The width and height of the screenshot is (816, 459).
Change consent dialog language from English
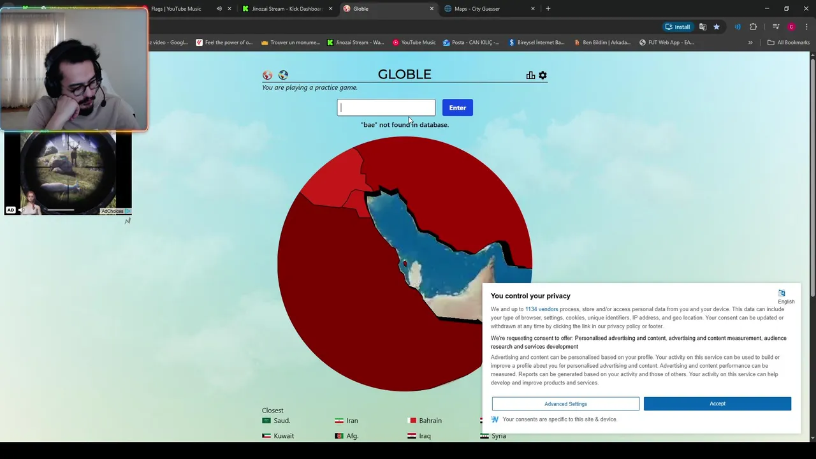(x=785, y=297)
